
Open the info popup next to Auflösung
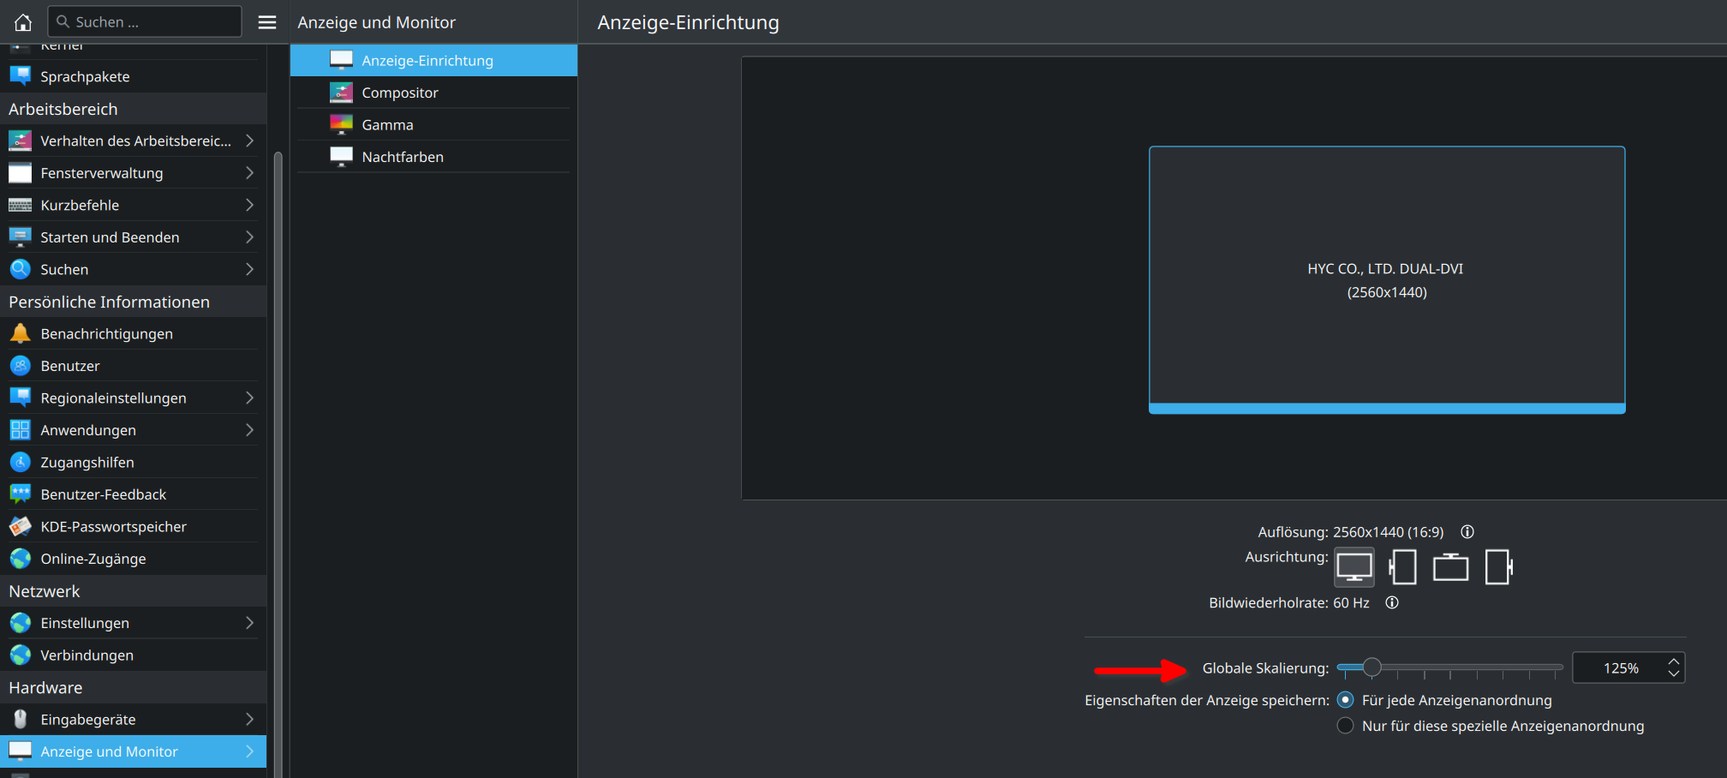1467,531
